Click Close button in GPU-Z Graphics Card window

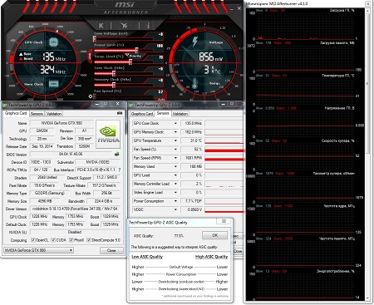click(111, 250)
